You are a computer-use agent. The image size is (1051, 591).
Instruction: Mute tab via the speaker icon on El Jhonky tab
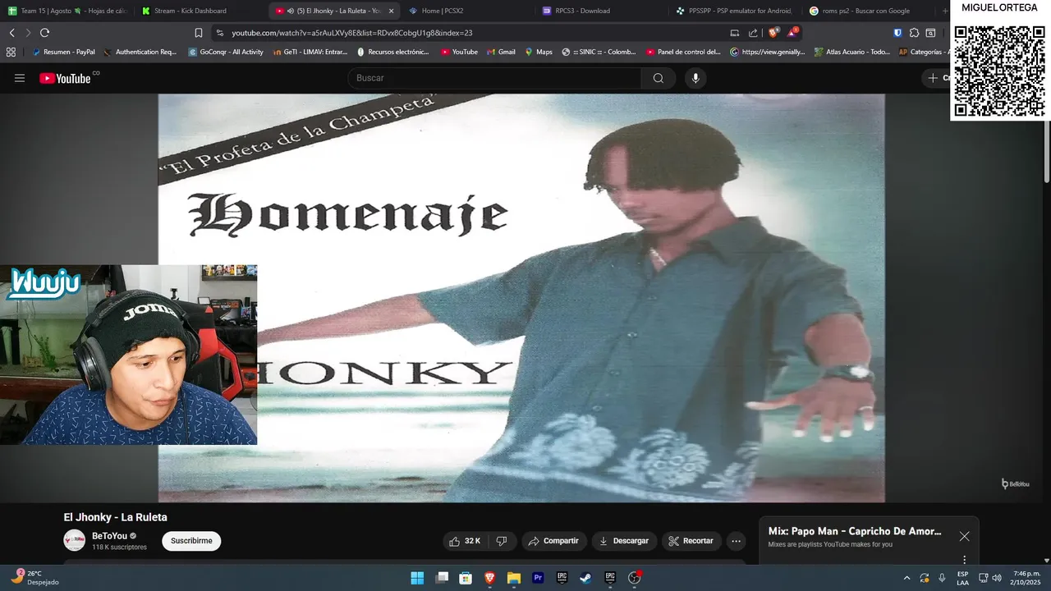coord(291,11)
